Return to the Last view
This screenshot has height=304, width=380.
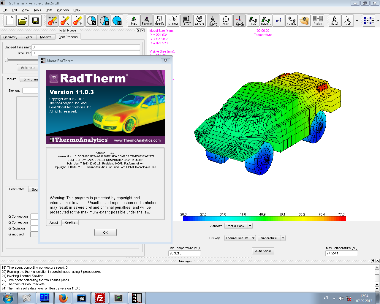(x=348, y=21)
